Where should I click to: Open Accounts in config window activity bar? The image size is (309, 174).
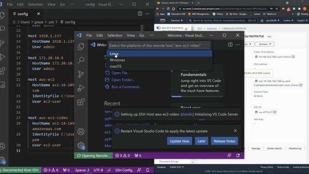(x=2, y=146)
